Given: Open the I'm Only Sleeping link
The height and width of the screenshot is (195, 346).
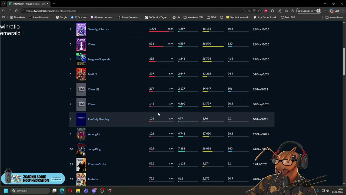Looking at the screenshot, I should (98, 119).
